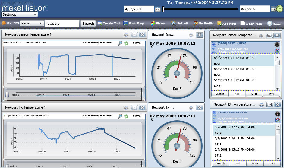Click "normal" mode label in Newport Sensor chart
The image size is (284, 168).
137,43
